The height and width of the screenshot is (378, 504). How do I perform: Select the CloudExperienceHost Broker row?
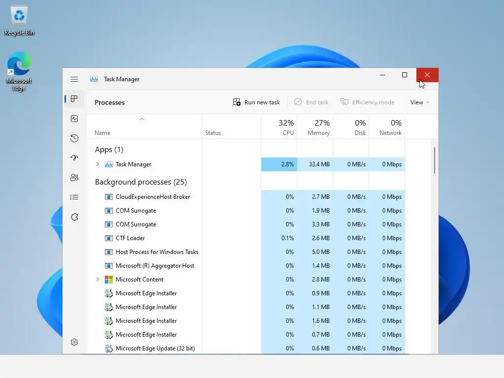coord(246,197)
